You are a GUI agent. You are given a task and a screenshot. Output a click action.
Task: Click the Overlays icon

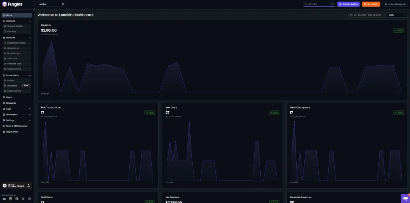[5, 31]
